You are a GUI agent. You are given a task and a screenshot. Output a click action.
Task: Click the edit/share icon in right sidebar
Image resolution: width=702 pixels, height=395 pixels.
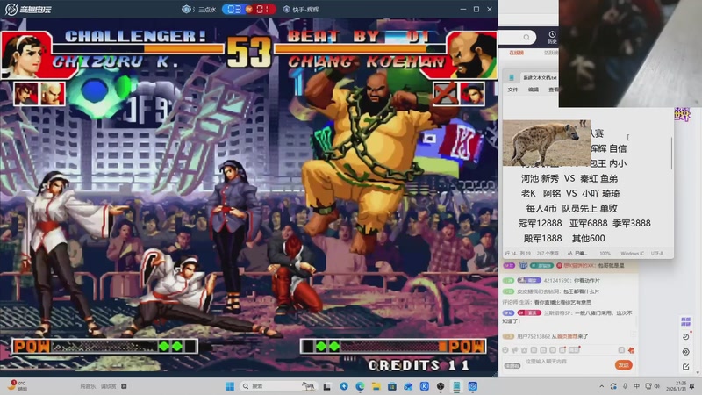click(686, 367)
